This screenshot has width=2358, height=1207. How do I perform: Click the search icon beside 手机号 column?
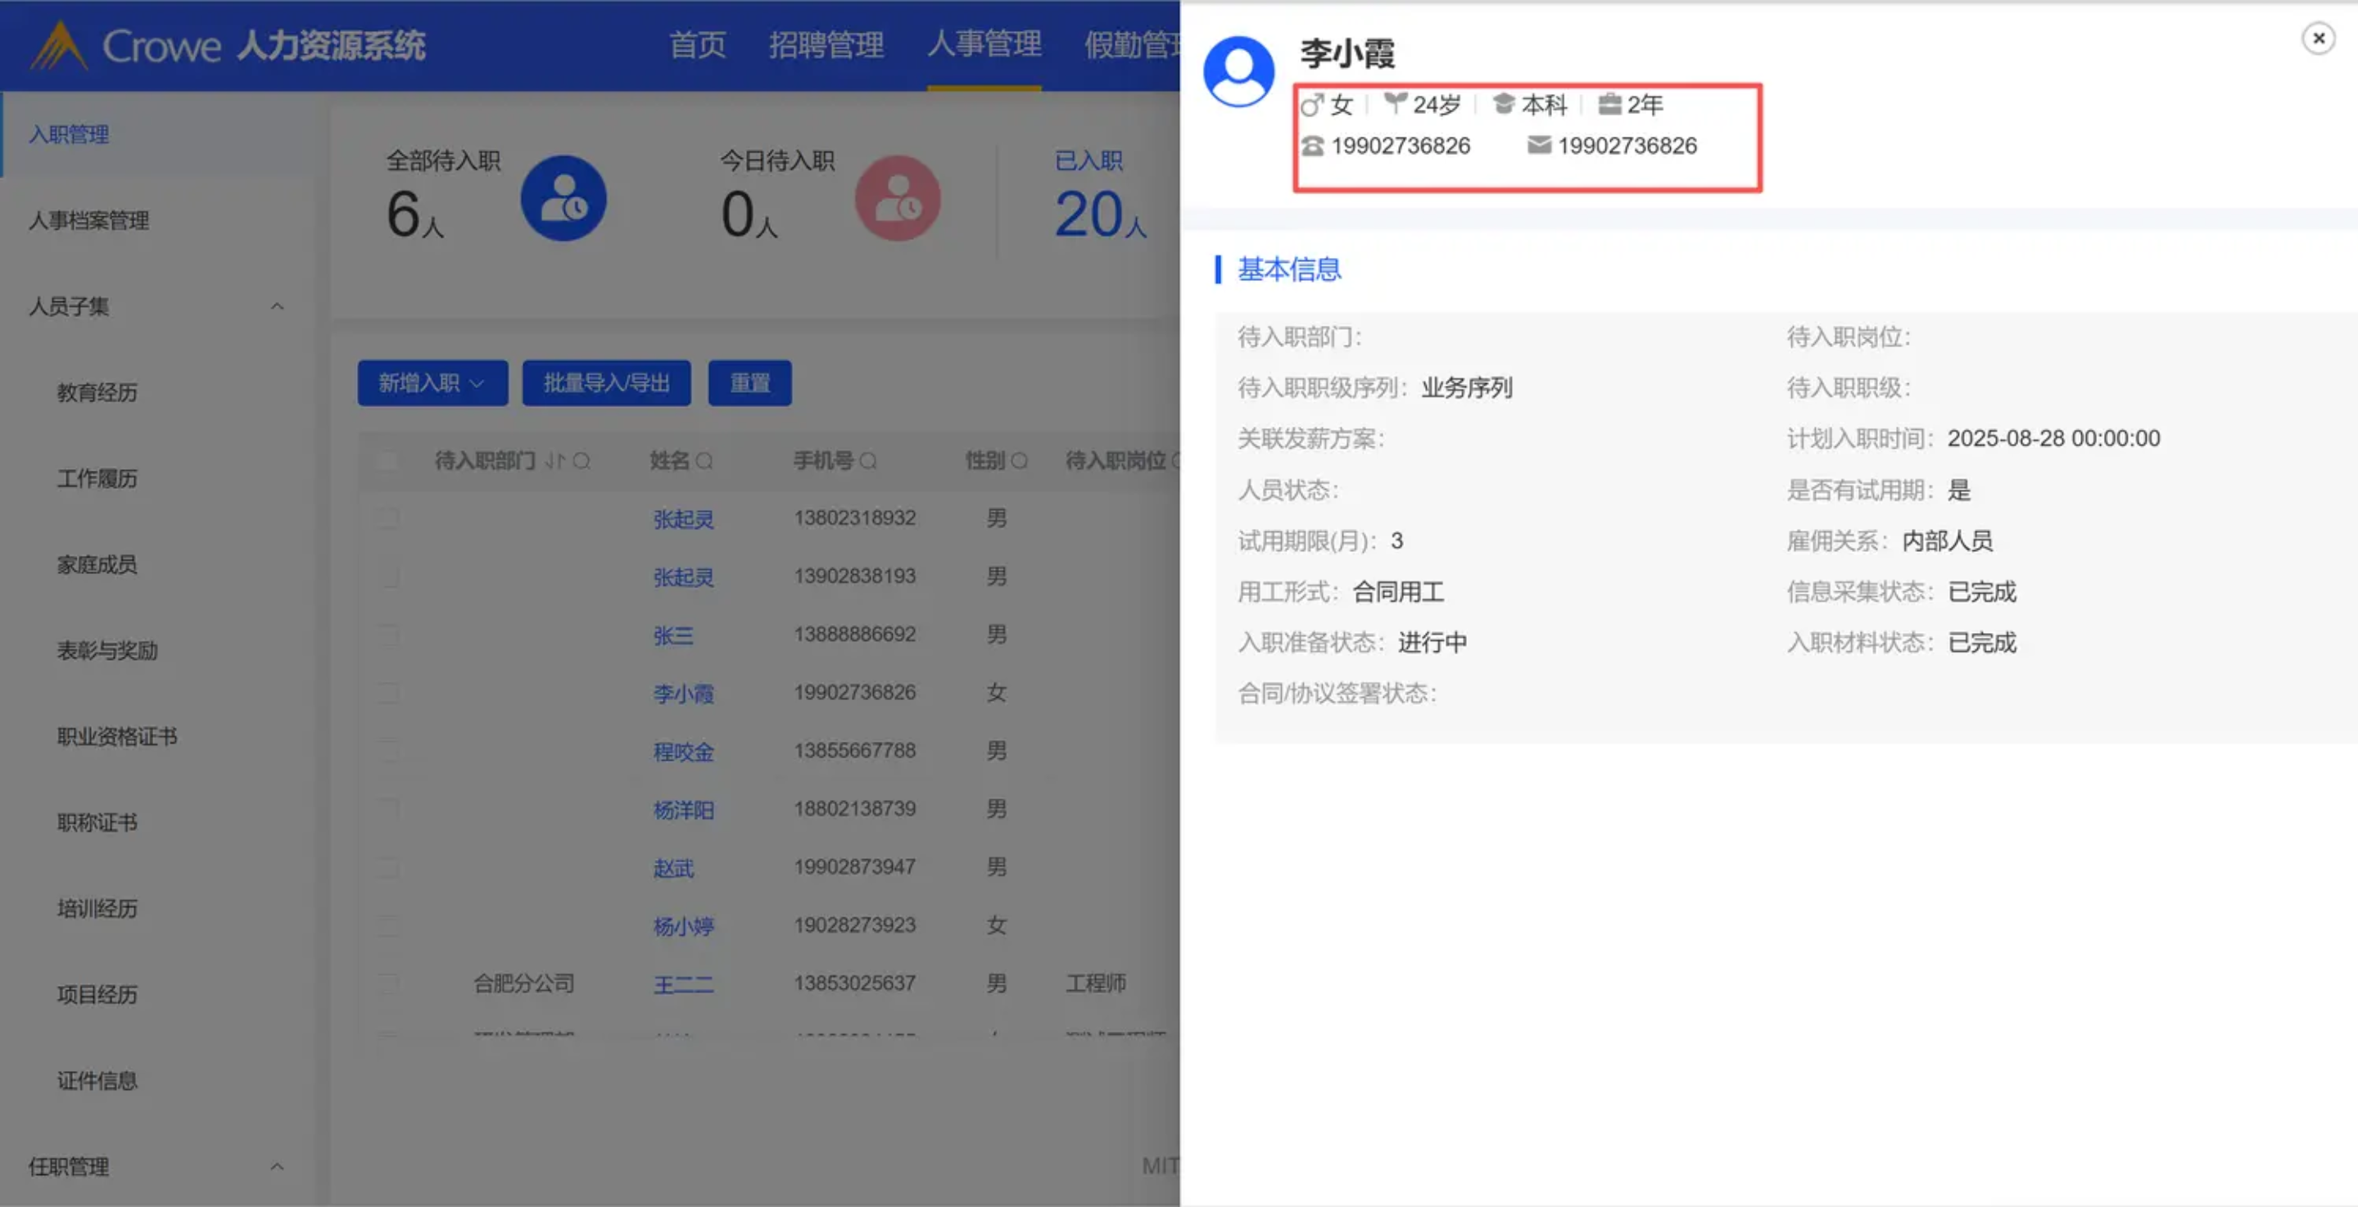(868, 461)
